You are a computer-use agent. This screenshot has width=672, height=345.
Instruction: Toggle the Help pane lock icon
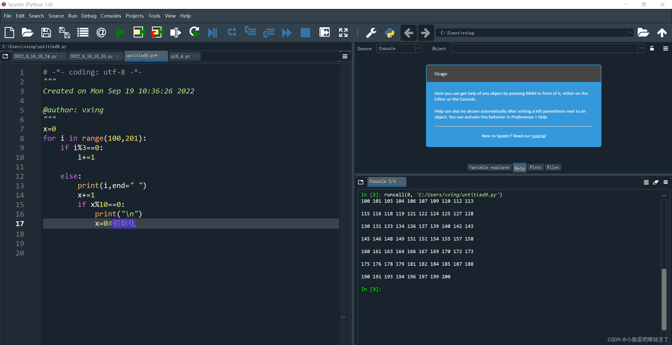click(x=652, y=48)
